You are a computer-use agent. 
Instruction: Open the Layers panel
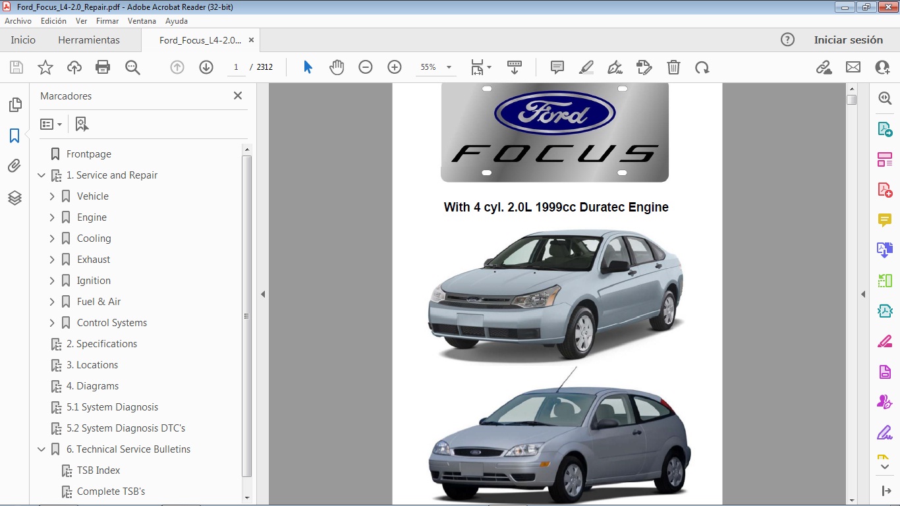click(x=14, y=197)
